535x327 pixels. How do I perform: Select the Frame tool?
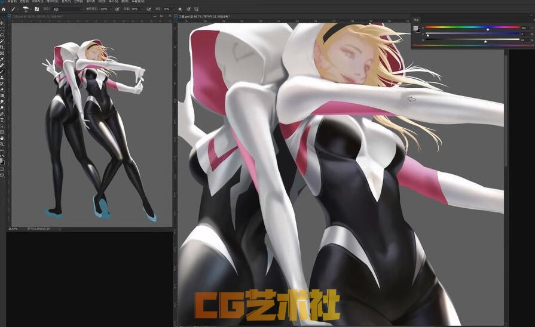2,53
